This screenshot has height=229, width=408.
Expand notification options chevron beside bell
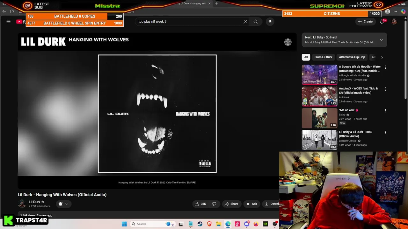67,204
